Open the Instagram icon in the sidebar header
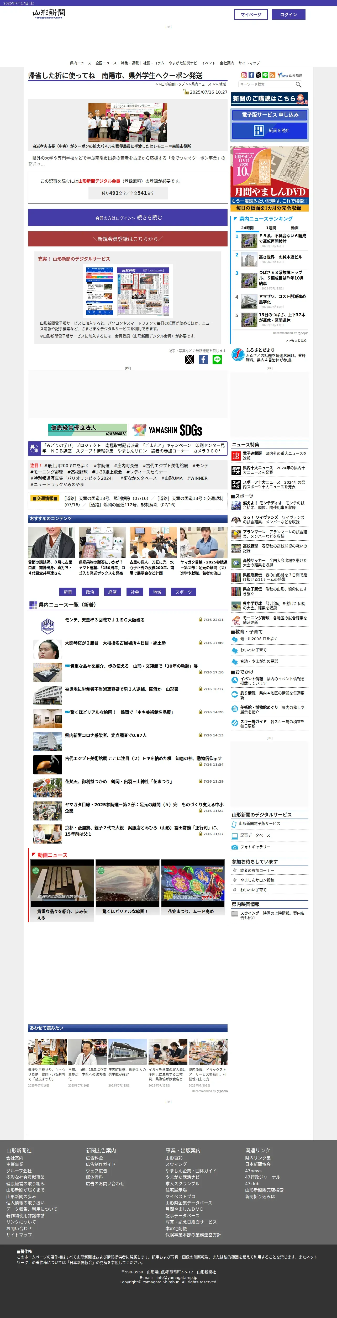 (244, 75)
